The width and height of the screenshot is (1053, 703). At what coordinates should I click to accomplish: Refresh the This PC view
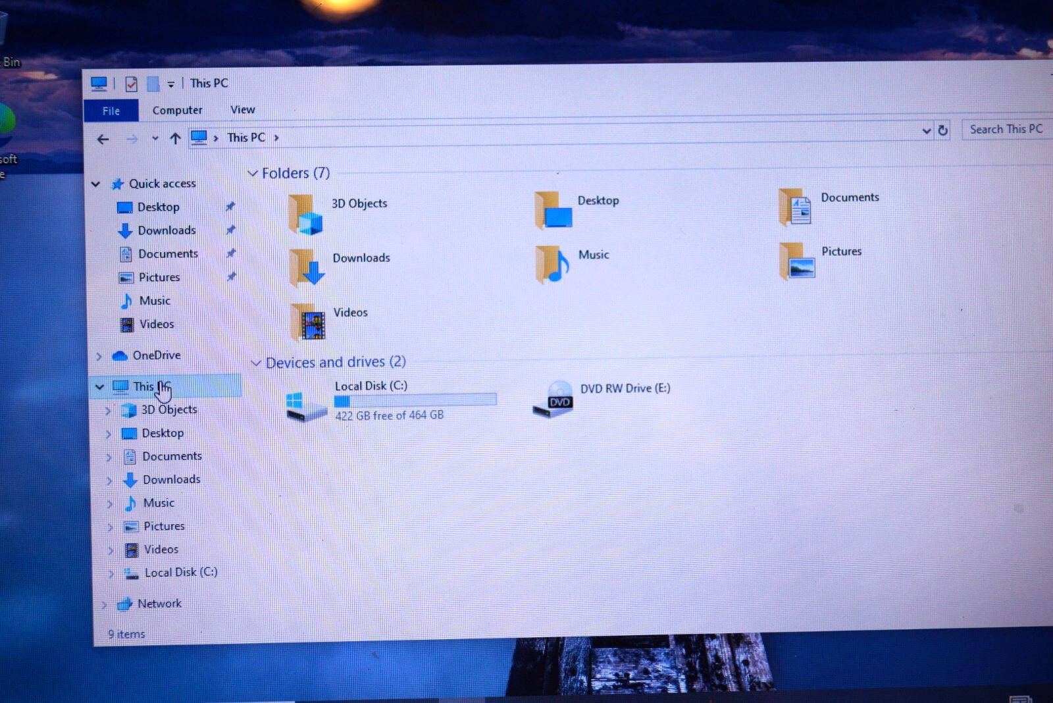pos(942,130)
